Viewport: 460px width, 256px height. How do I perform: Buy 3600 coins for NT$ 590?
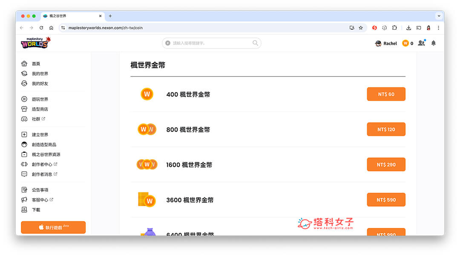[386, 199]
